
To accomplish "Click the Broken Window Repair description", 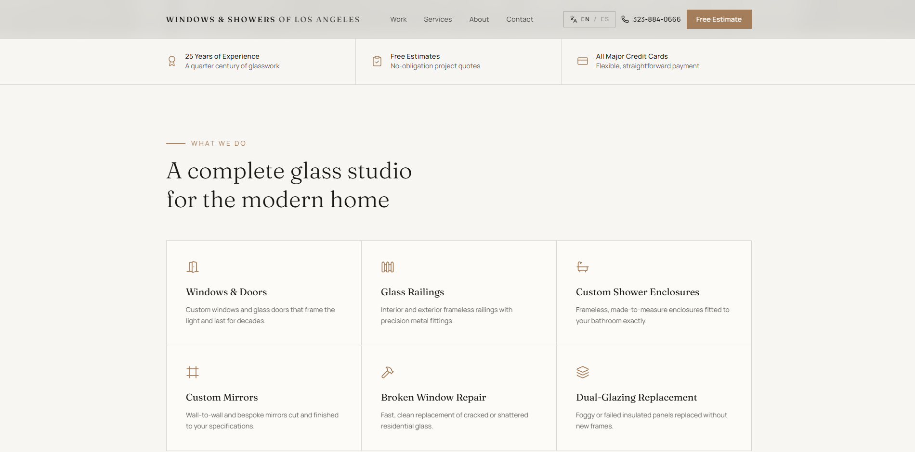I will pyautogui.click(x=455, y=420).
